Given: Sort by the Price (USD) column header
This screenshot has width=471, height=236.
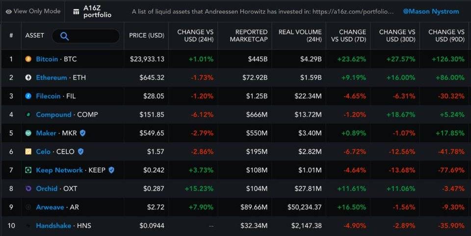Looking at the screenshot, I should tap(147, 35).
